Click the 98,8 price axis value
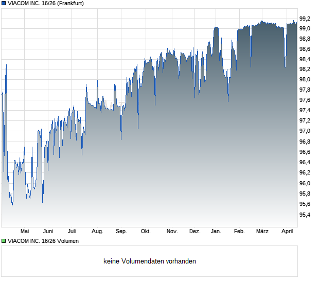This screenshot has width=319, height=281. coord(305,39)
